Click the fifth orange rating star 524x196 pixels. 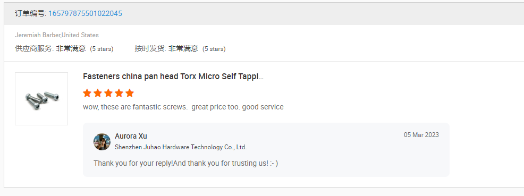tap(130, 93)
